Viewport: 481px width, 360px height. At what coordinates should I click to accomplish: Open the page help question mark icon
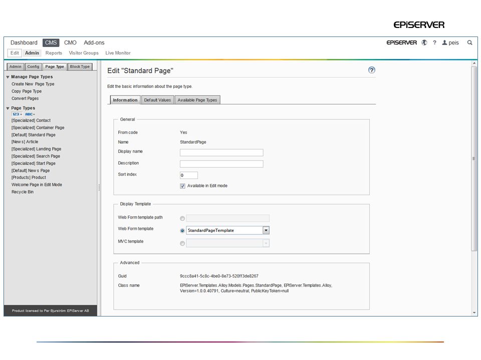pos(371,70)
